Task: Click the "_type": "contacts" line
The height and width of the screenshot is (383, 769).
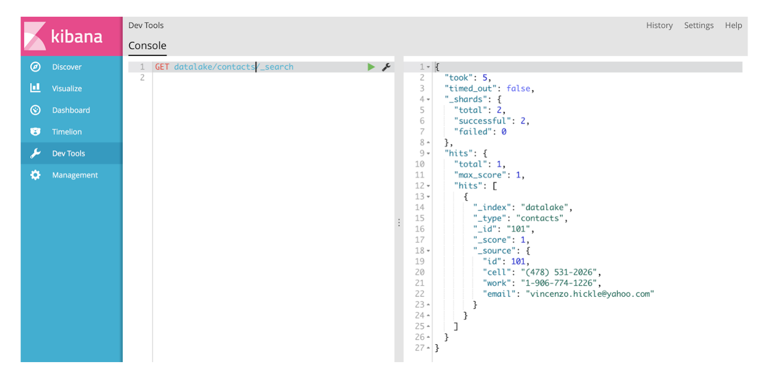Action: click(521, 219)
